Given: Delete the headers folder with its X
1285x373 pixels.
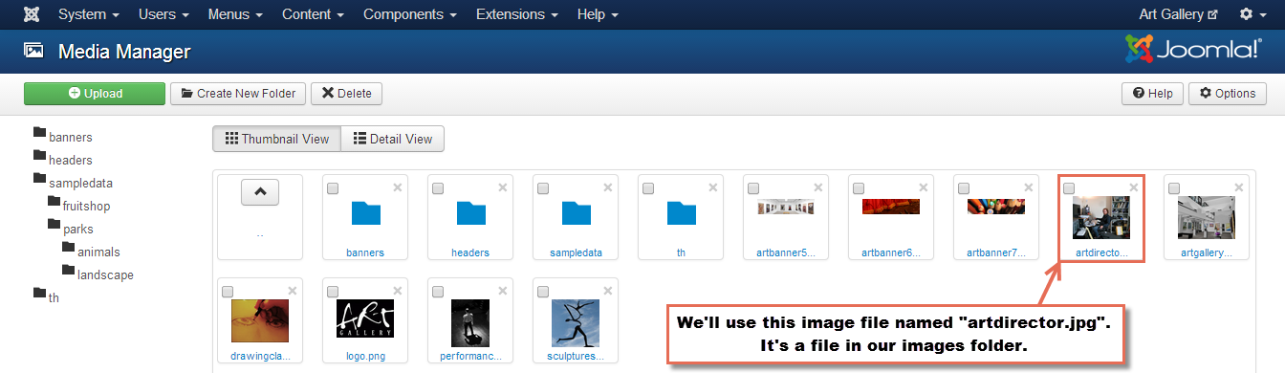Looking at the screenshot, I should [503, 187].
